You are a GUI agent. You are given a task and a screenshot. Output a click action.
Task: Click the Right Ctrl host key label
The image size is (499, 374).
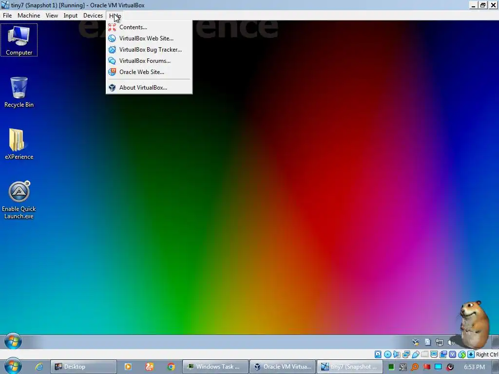click(x=487, y=355)
